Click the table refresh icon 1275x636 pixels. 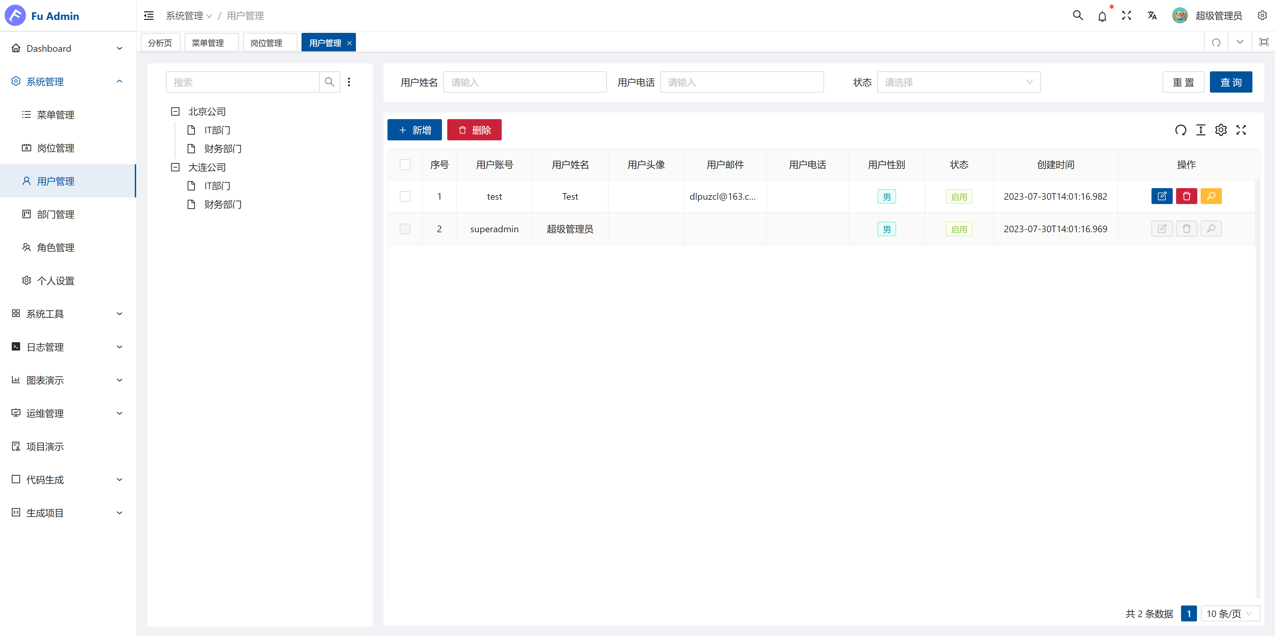tap(1180, 130)
